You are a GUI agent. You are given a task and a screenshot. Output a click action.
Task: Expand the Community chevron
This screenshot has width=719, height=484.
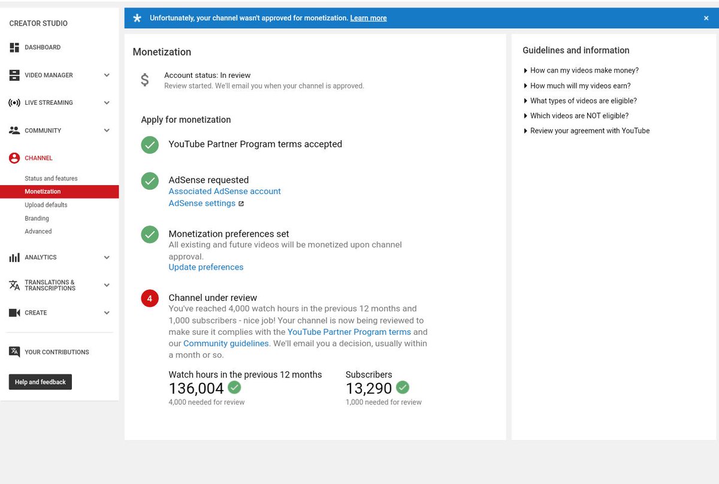point(107,131)
